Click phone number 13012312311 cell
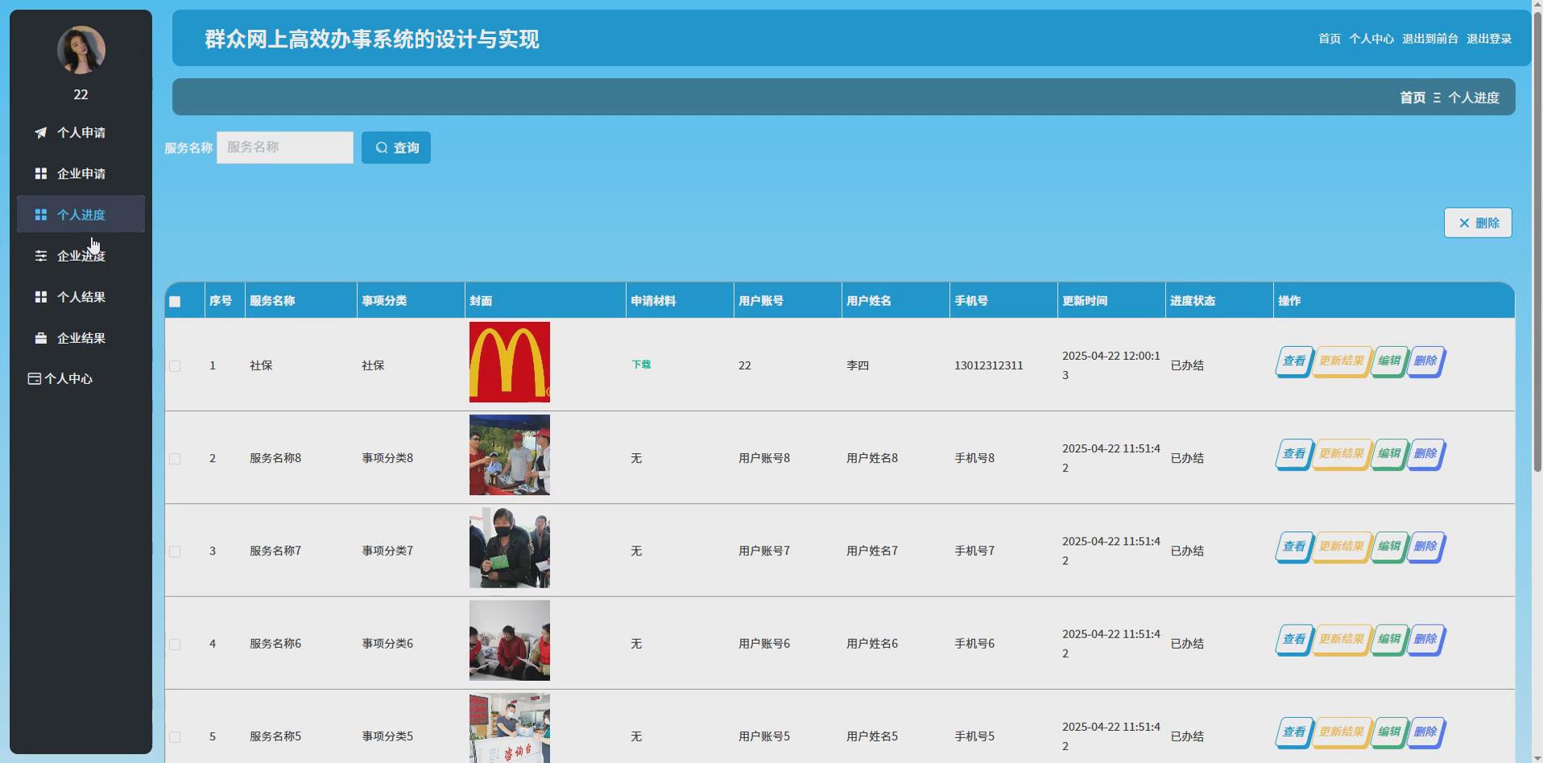This screenshot has width=1543, height=763. (x=989, y=365)
